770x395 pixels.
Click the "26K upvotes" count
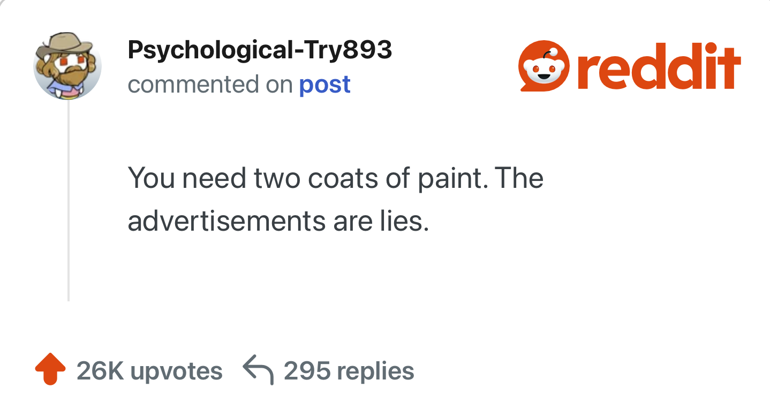click(x=149, y=371)
